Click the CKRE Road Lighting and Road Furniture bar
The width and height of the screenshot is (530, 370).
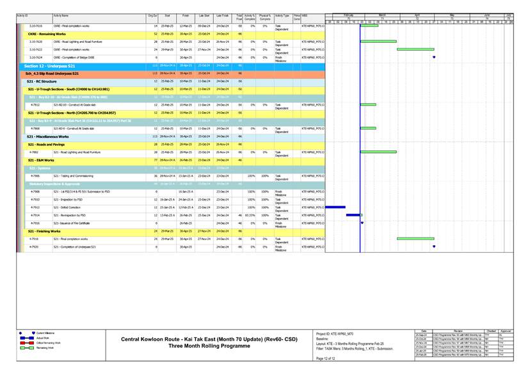click(x=378, y=41)
